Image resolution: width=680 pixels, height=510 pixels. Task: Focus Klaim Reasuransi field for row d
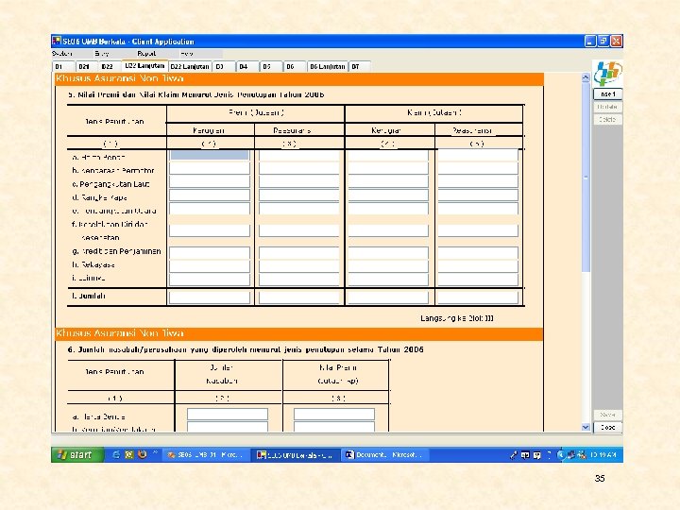click(478, 195)
